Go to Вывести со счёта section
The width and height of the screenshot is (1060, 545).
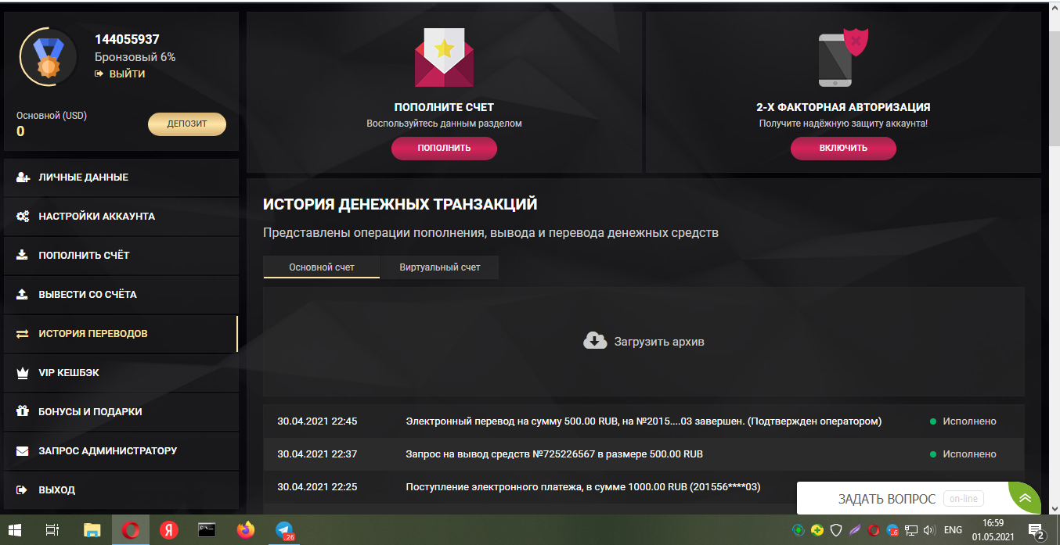click(121, 295)
